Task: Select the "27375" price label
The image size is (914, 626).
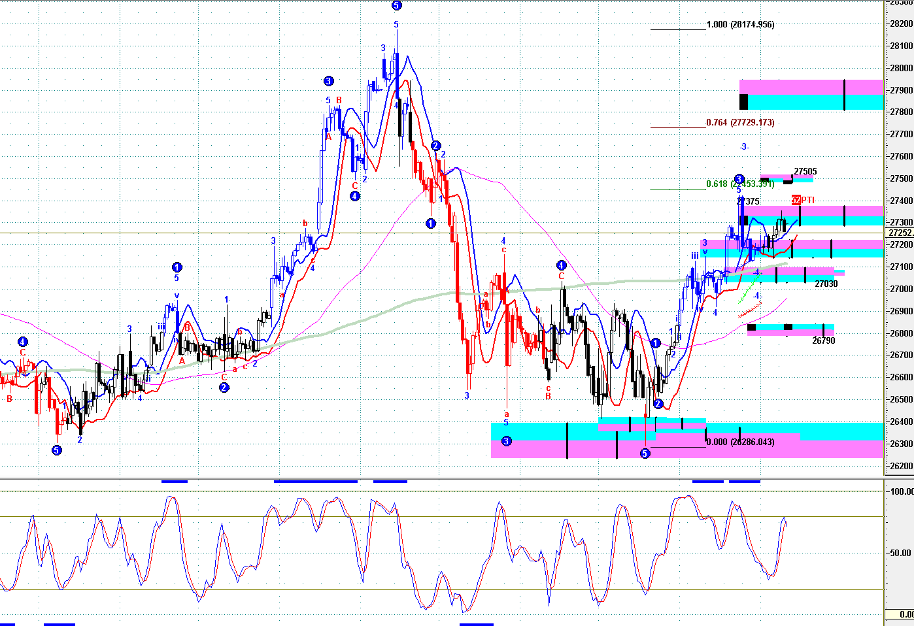Action: pos(748,202)
